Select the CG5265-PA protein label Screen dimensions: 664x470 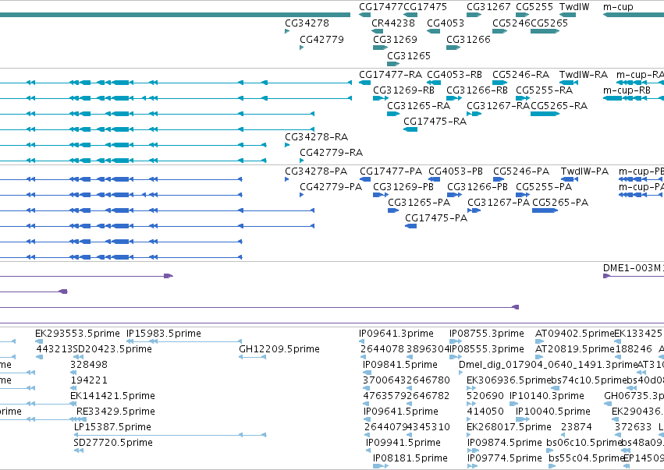[560, 203]
